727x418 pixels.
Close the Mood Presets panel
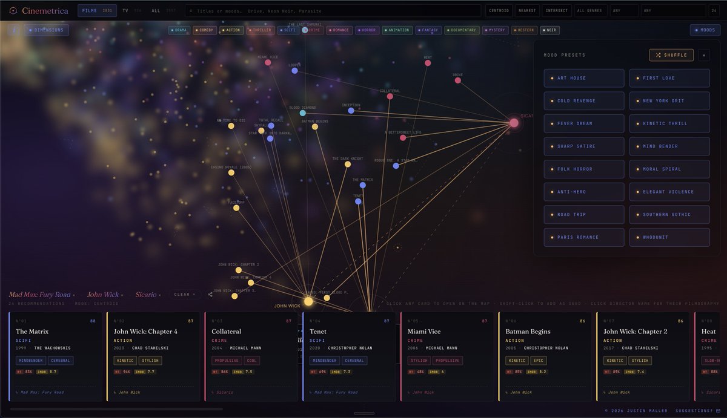pos(703,55)
